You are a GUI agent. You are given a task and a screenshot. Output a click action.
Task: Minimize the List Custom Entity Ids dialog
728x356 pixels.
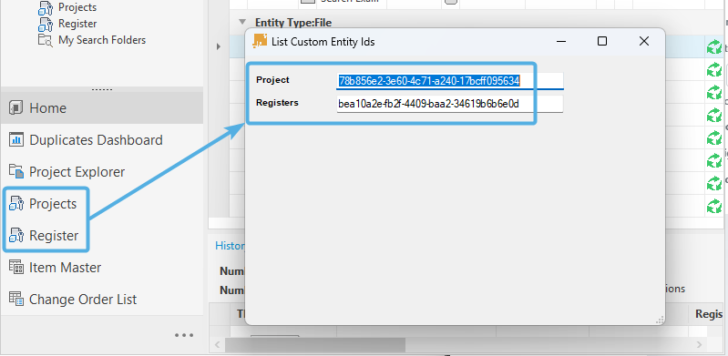coord(561,41)
